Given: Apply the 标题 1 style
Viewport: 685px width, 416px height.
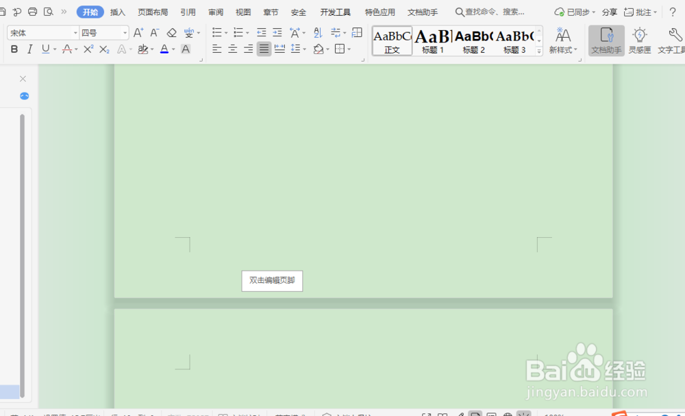Looking at the screenshot, I should click(x=433, y=41).
